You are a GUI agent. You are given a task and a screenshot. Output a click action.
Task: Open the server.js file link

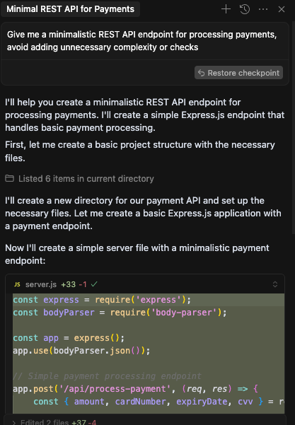tap(41, 284)
